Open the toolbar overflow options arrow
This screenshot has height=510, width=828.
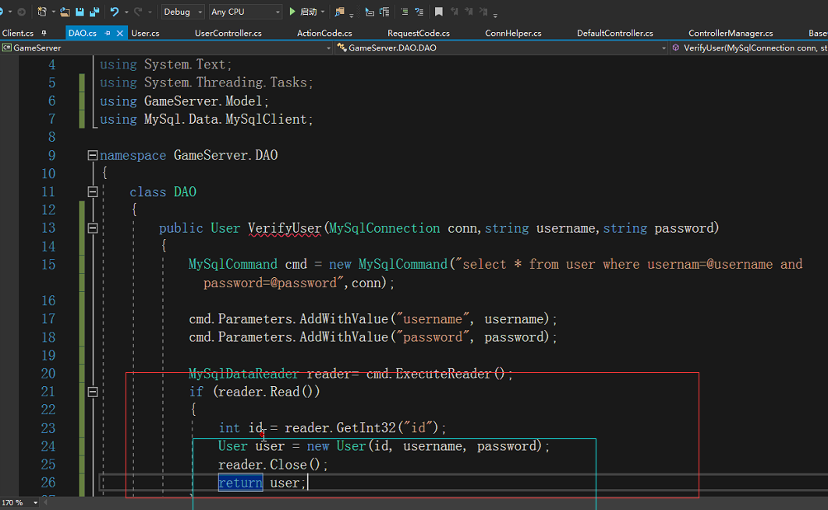point(495,15)
